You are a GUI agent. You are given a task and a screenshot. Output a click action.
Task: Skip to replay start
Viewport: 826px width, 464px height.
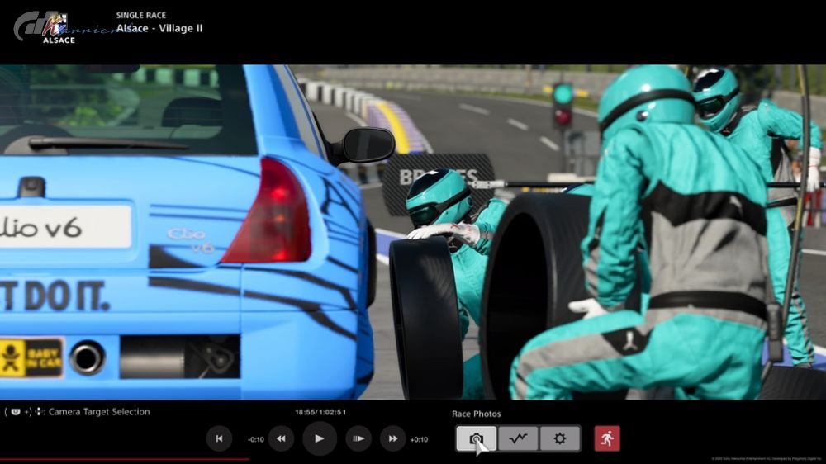219,438
